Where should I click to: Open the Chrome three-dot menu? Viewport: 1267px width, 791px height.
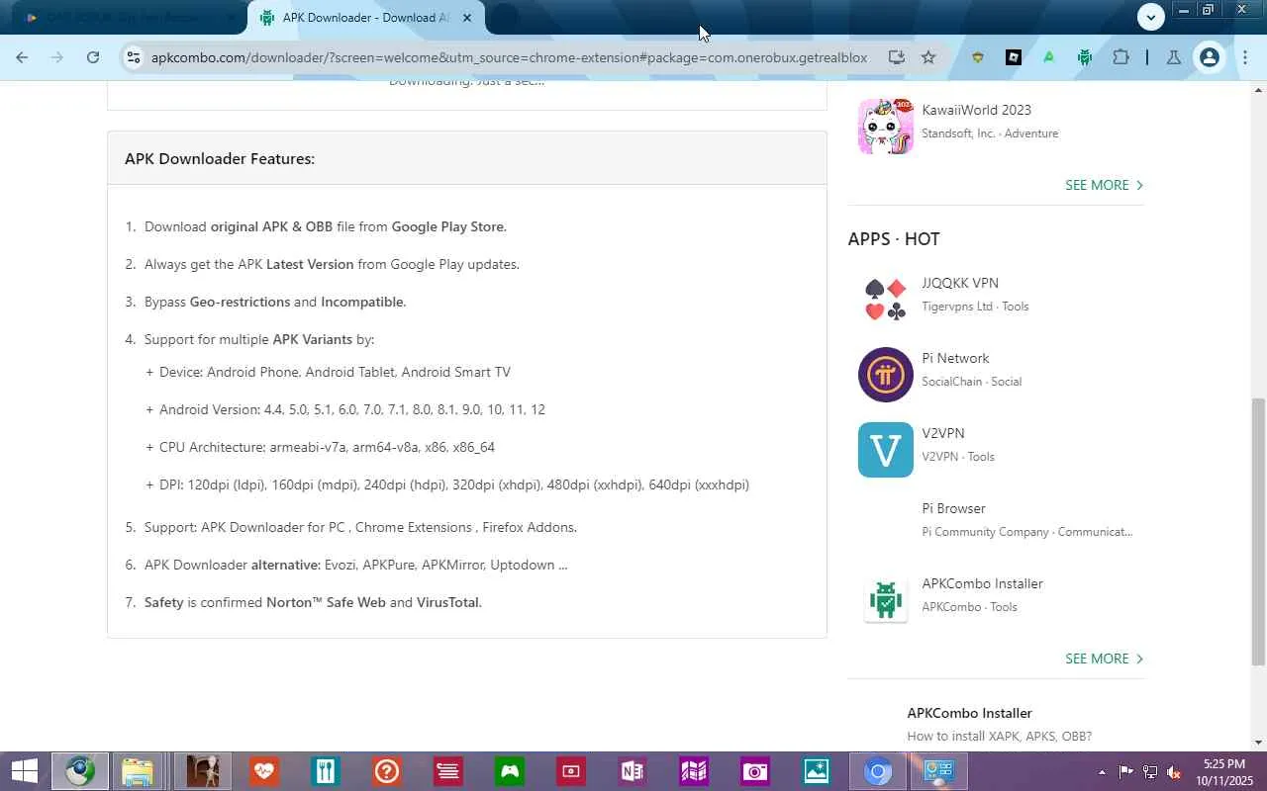point(1244,57)
